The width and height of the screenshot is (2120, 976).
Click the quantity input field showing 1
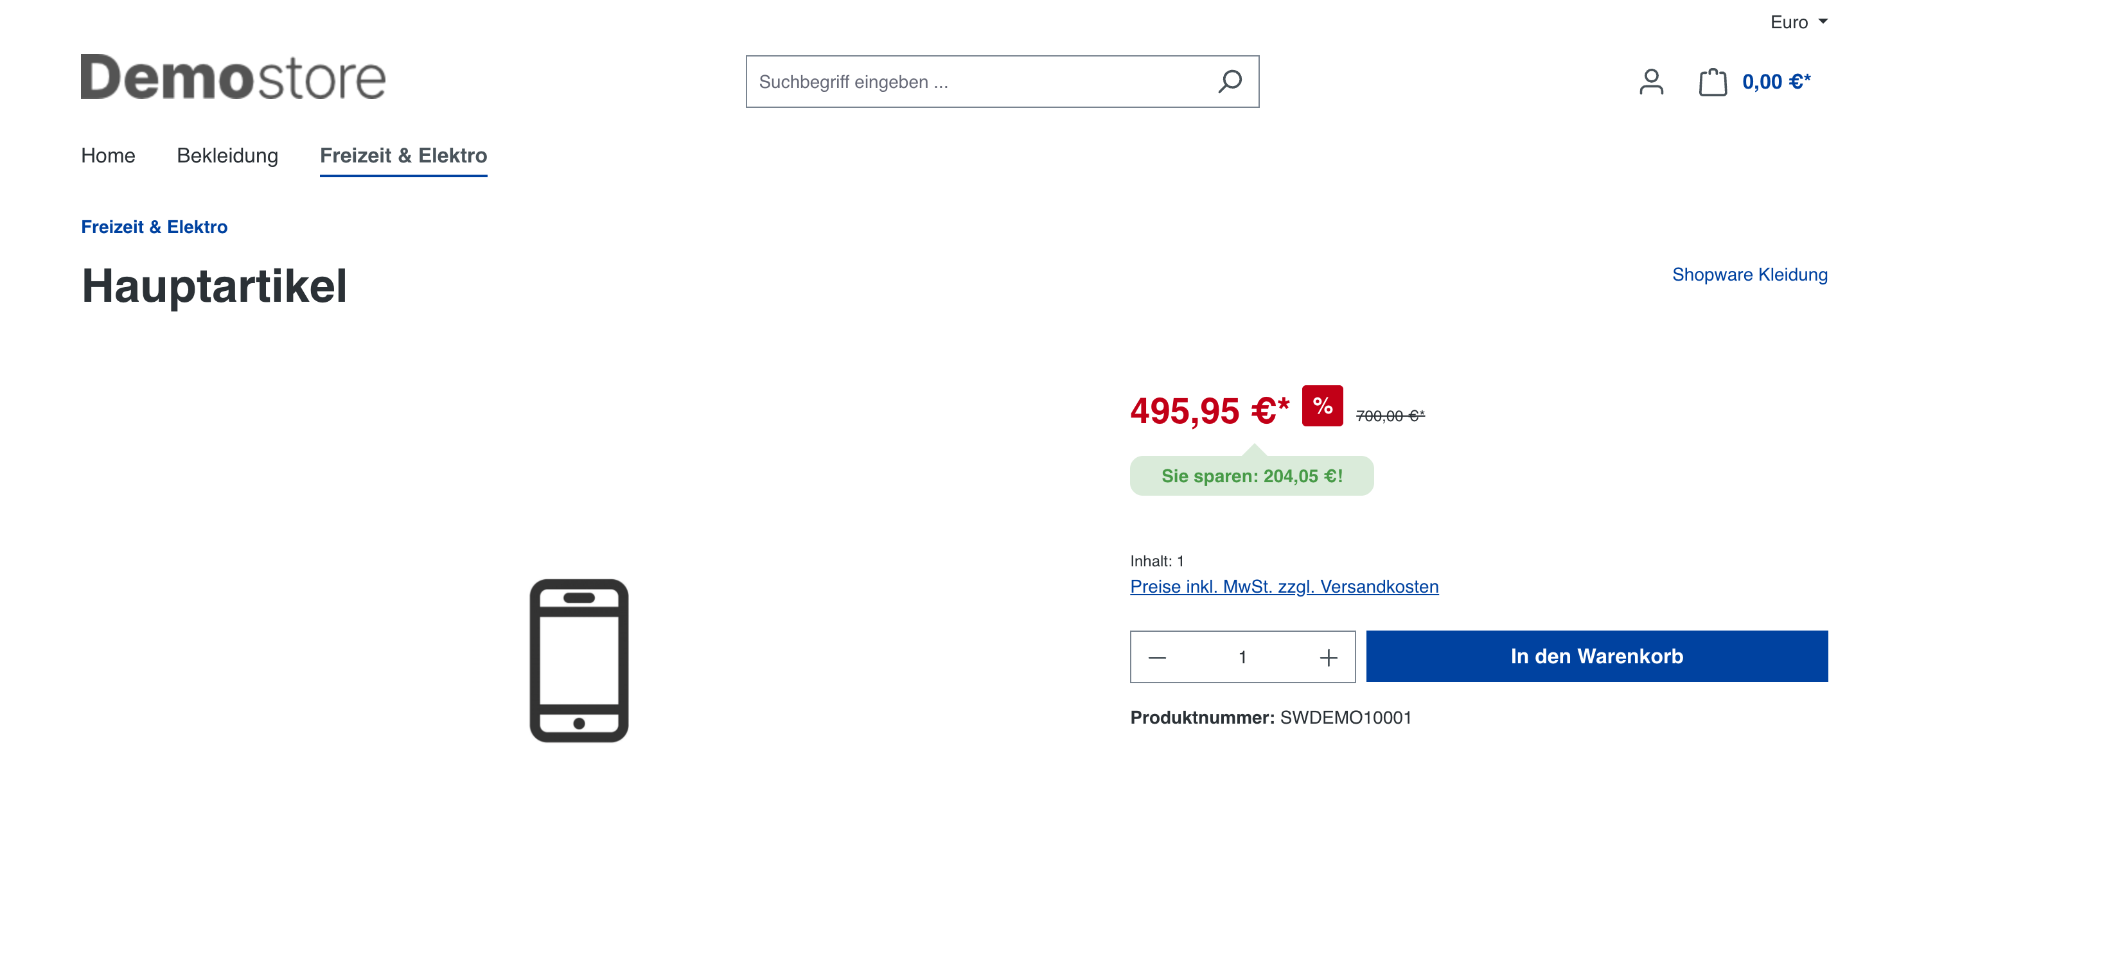pyautogui.click(x=1242, y=657)
